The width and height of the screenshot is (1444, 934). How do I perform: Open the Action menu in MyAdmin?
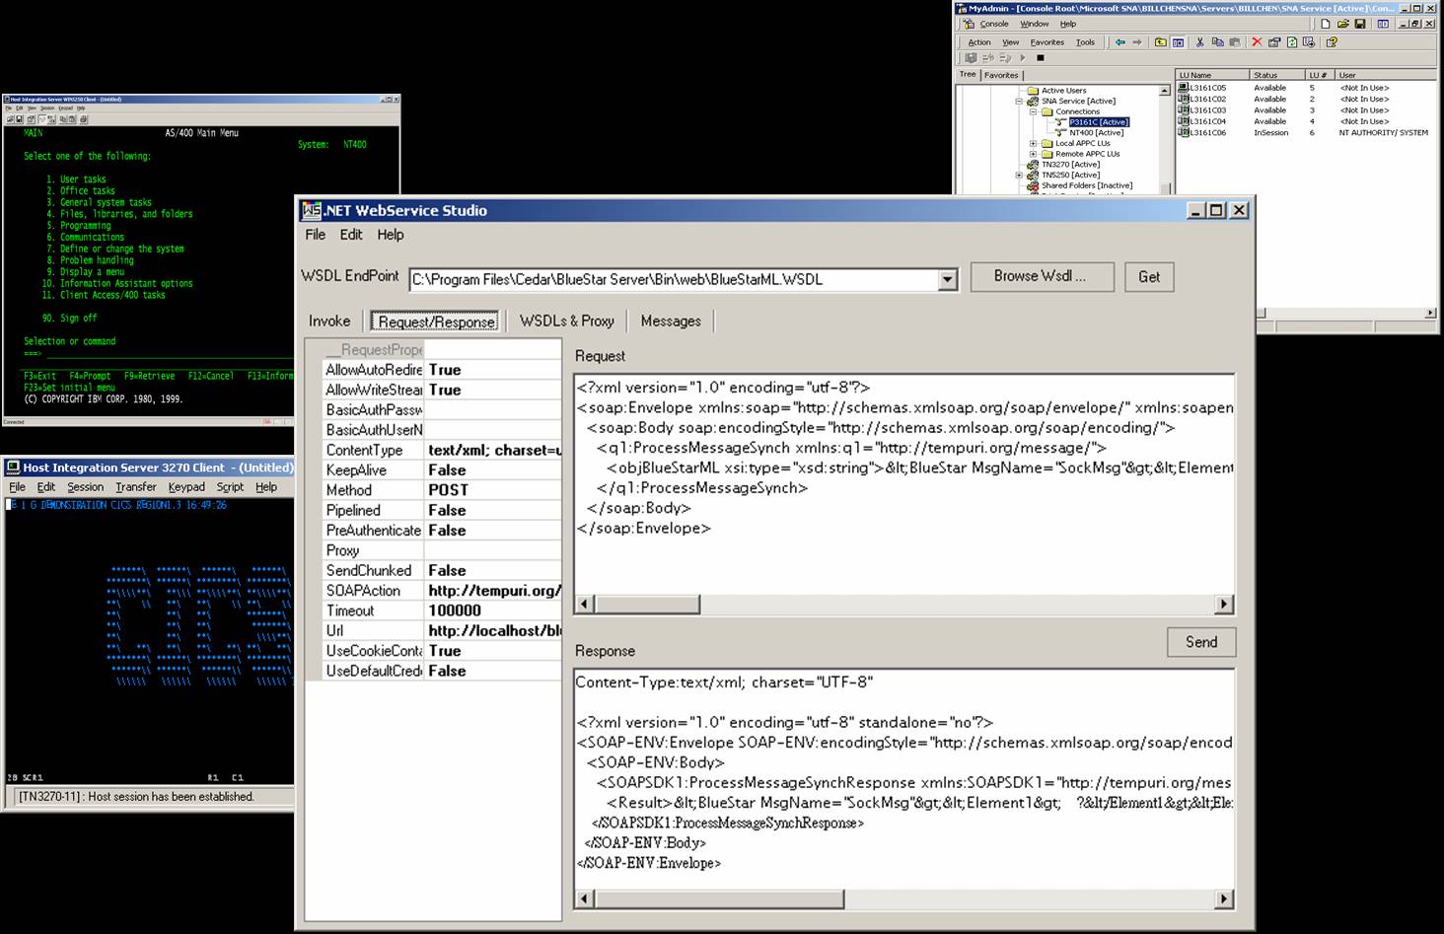979,42
